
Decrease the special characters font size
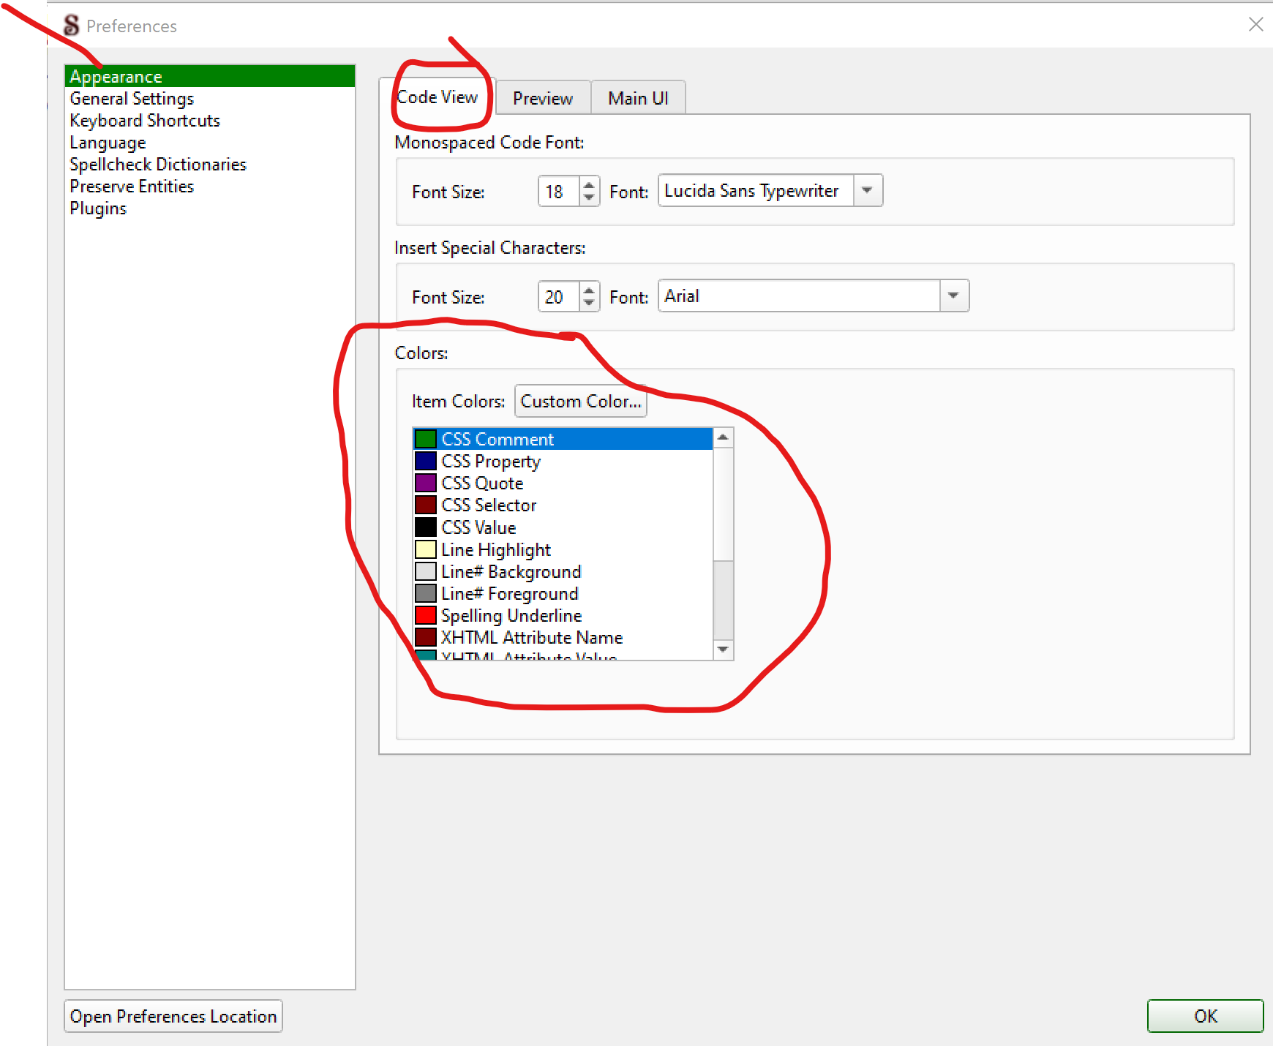tap(589, 304)
